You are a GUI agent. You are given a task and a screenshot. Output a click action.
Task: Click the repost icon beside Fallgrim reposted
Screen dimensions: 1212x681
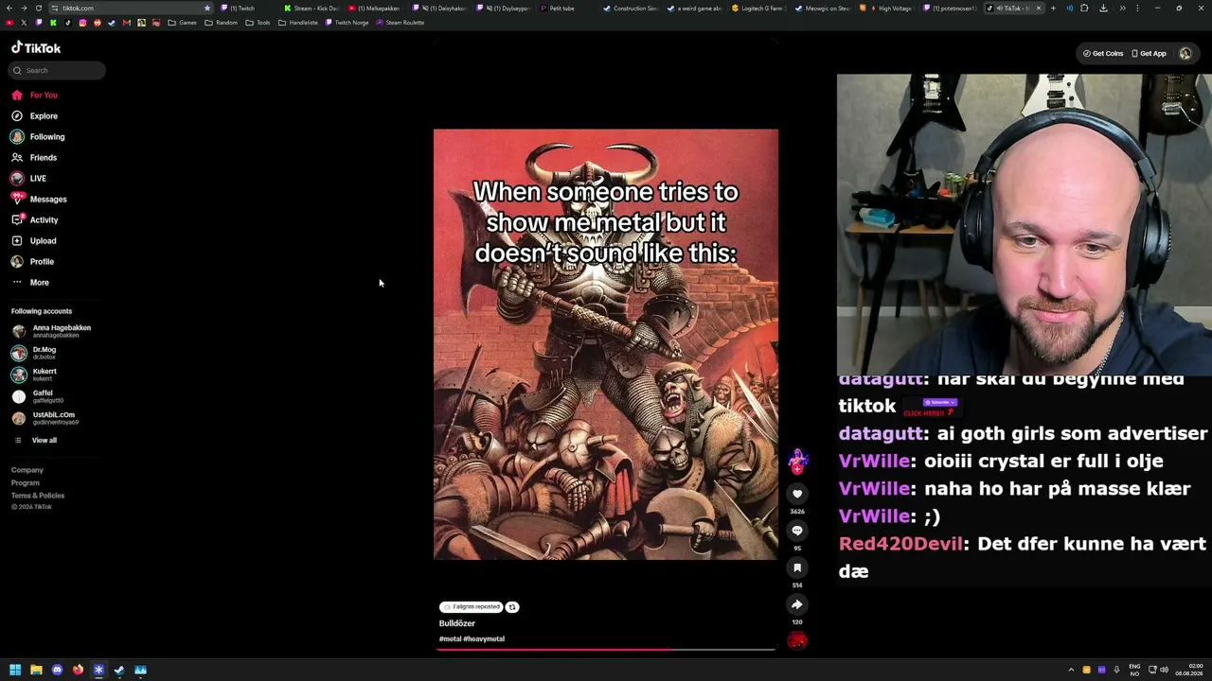512,607
